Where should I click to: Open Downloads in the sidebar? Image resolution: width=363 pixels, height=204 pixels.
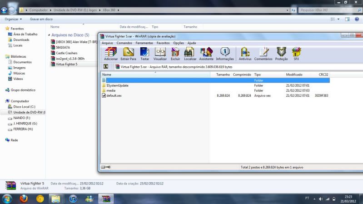coord(19,40)
